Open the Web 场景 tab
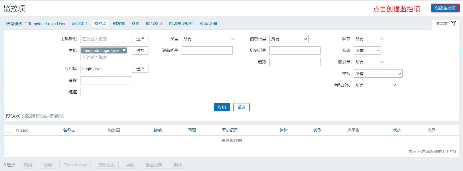This screenshot has width=463, height=171. [209, 24]
